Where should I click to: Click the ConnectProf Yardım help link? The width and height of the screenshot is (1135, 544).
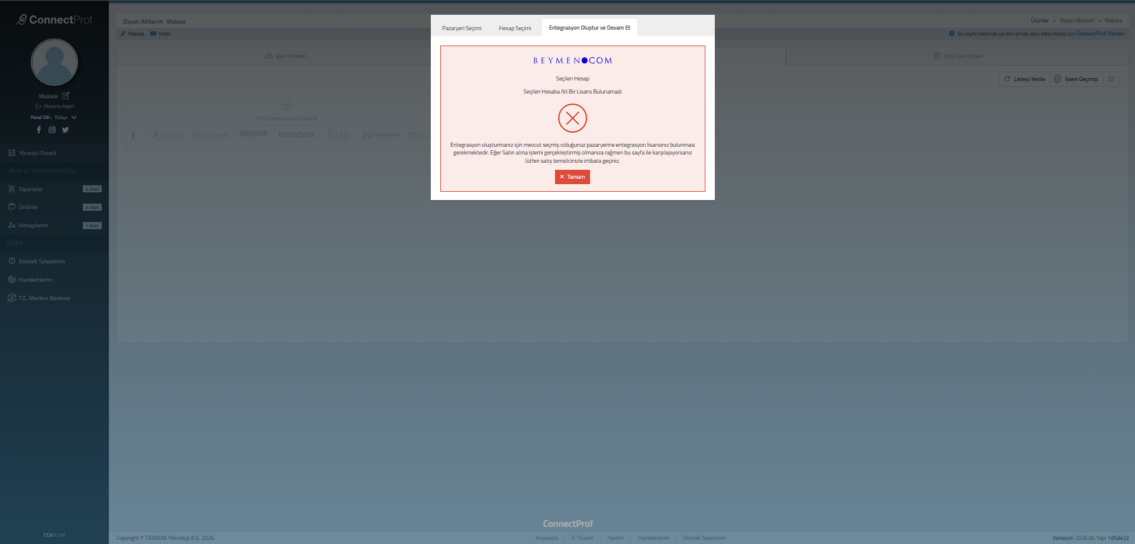1099,34
